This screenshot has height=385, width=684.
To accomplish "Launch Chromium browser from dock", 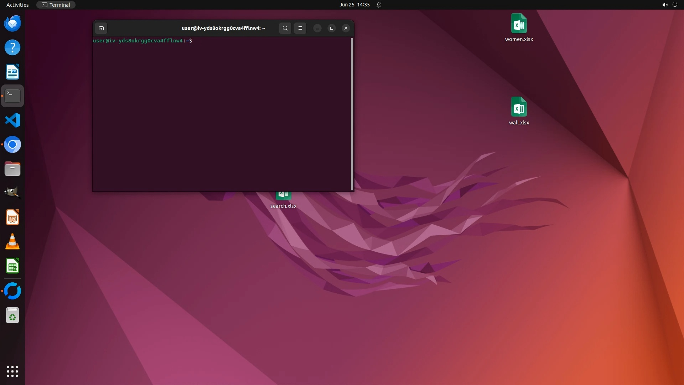I will point(12,145).
